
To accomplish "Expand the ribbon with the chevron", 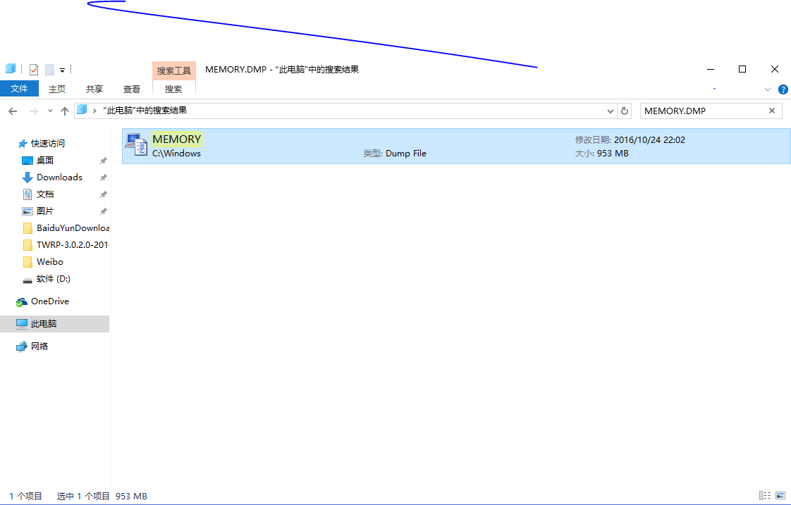I will pos(768,89).
